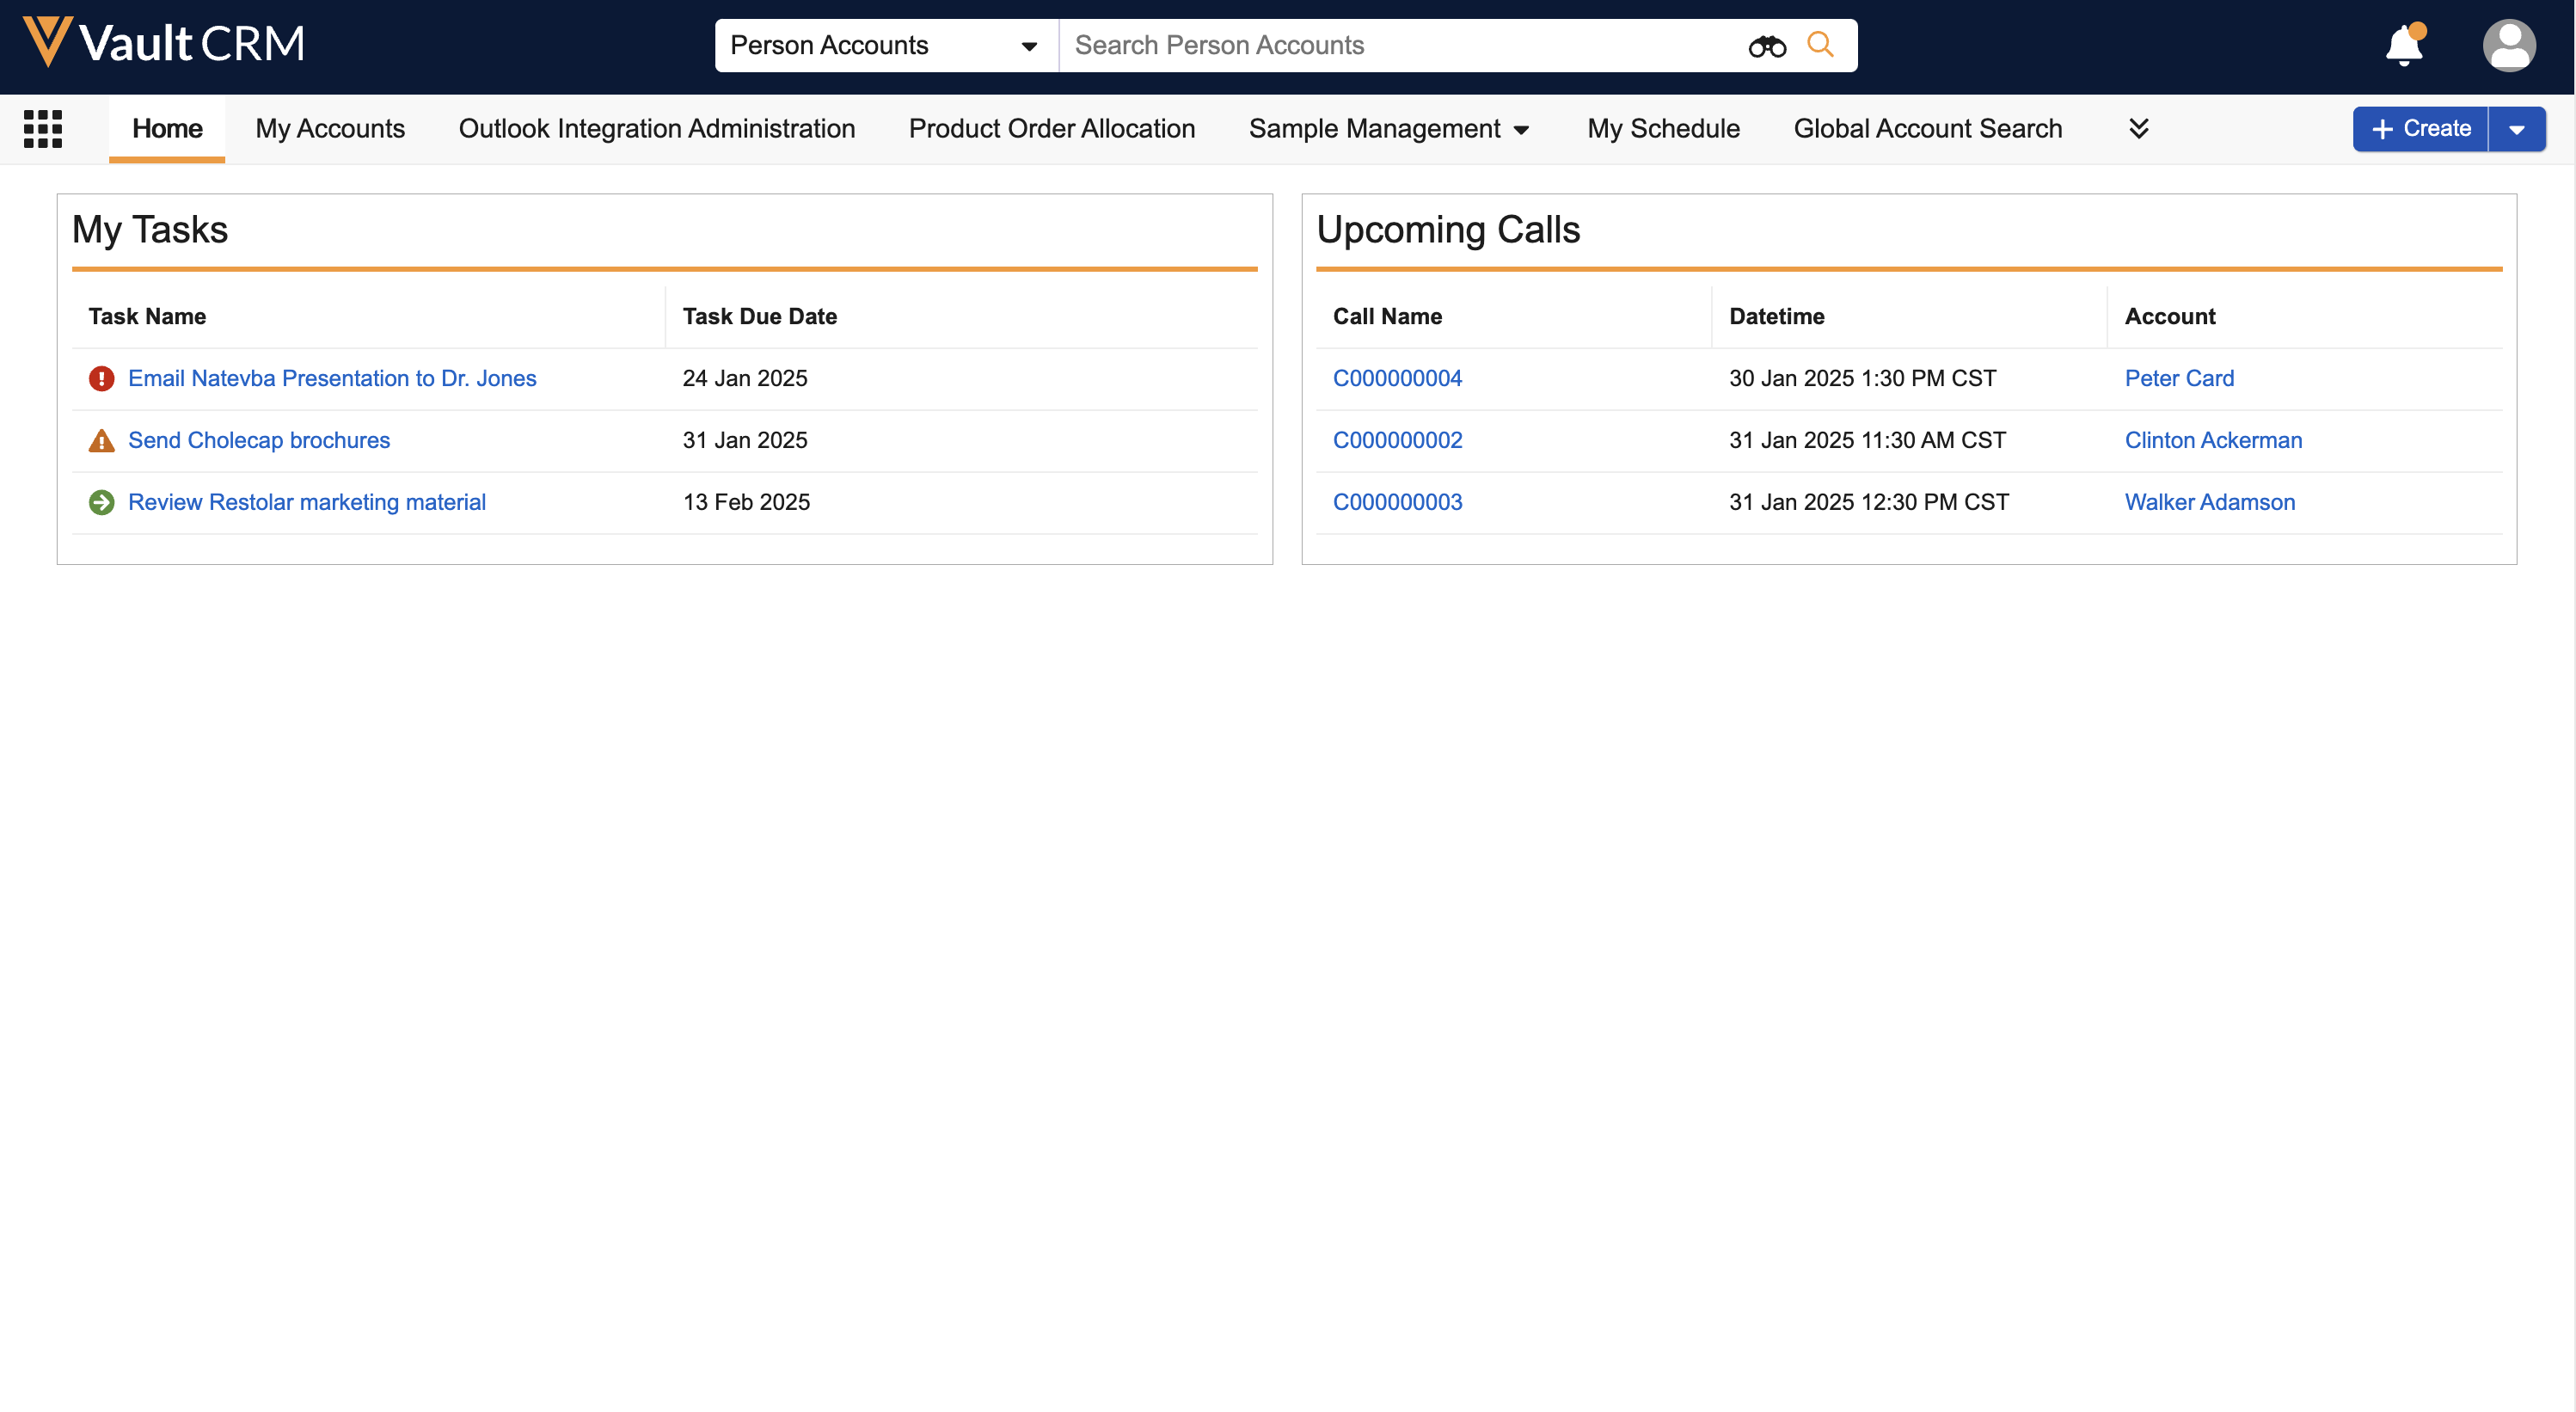This screenshot has height=1412, width=2576.
Task: Open Clinton Ackerman account link
Action: [x=2212, y=441]
